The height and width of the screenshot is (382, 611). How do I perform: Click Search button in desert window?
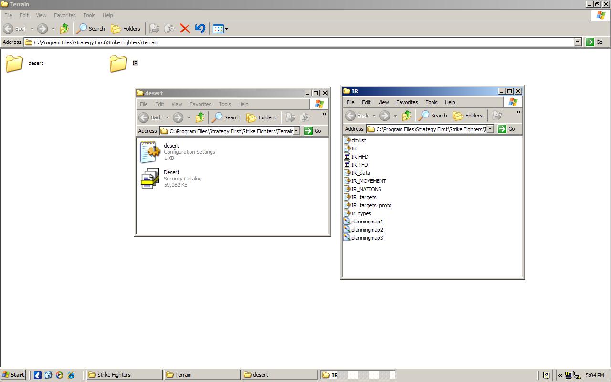click(x=226, y=117)
